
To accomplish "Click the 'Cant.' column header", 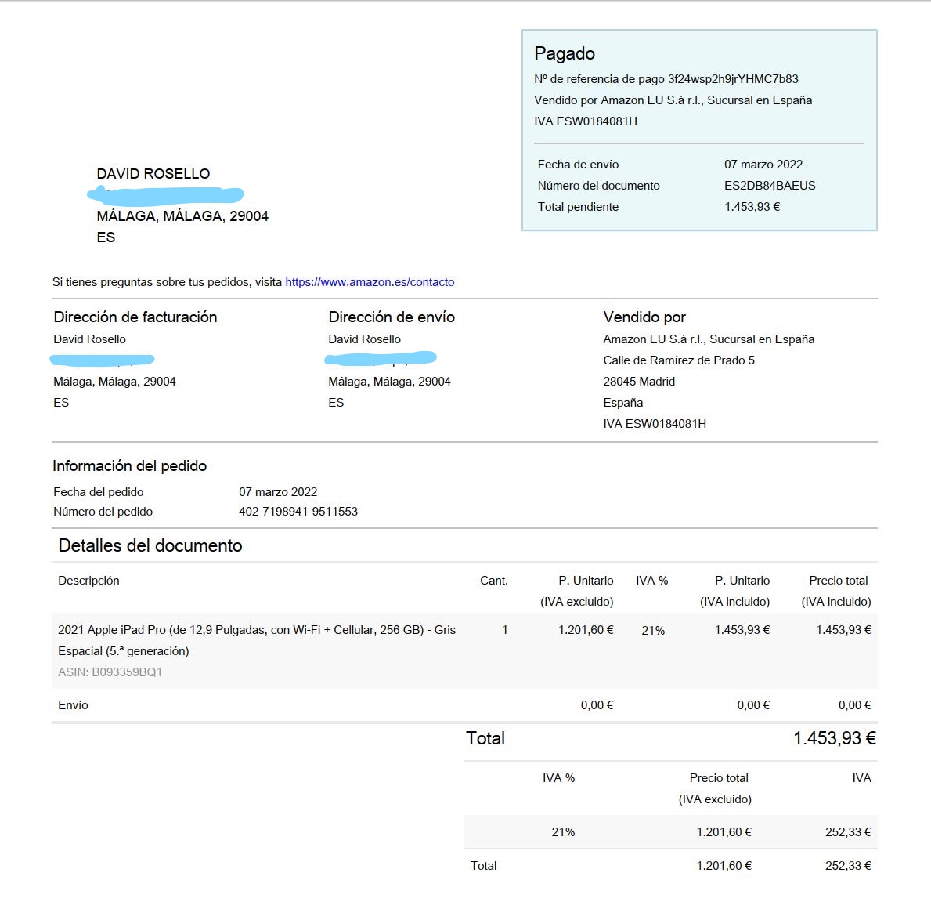I will (494, 581).
